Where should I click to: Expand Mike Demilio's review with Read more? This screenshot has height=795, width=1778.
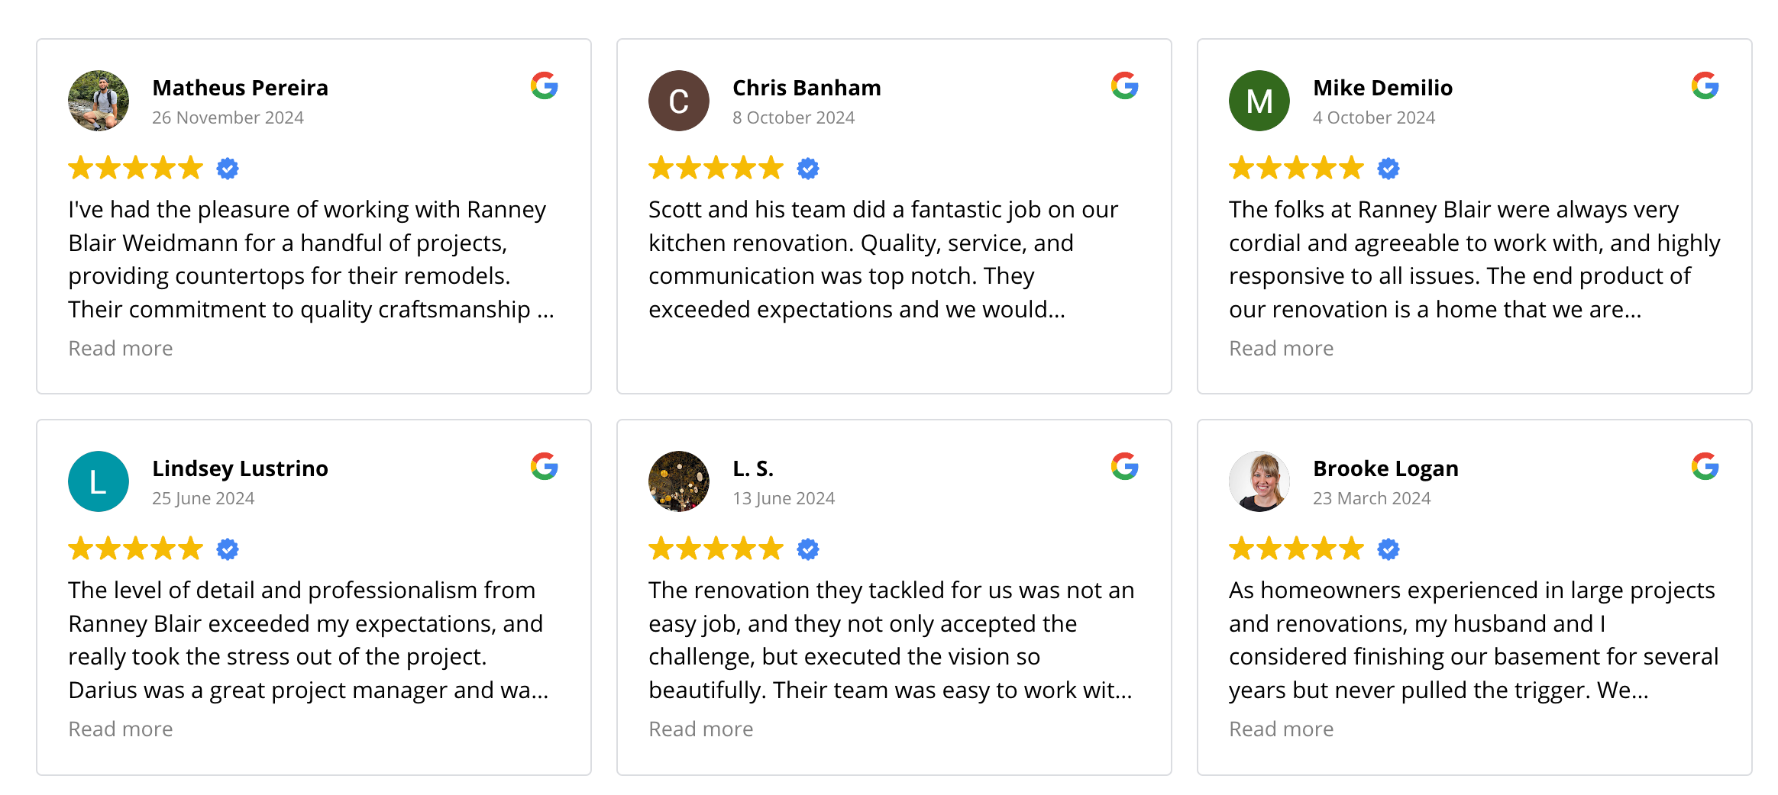click(1281, 349)
